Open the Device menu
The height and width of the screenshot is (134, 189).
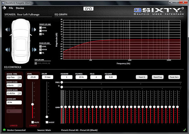pos(20,8)
